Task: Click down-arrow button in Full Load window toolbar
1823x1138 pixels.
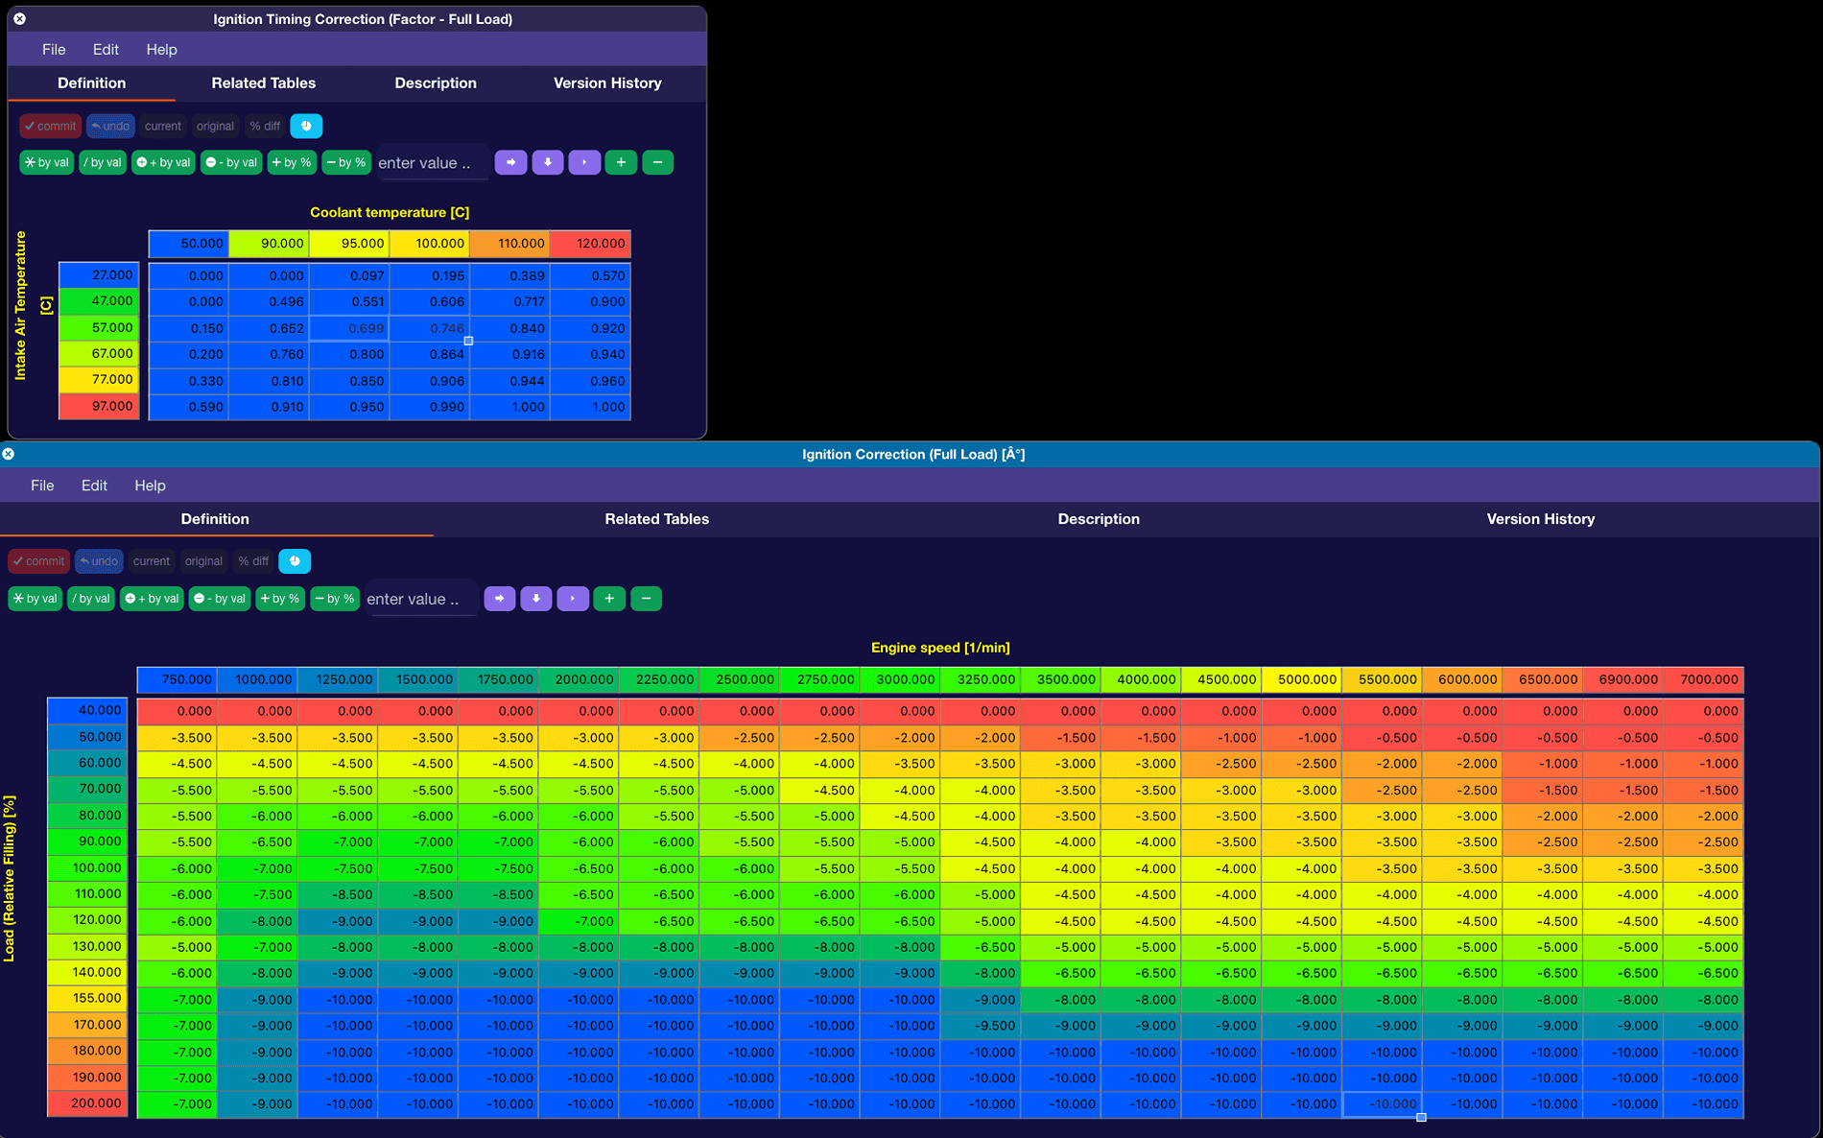Action: (x=536, y=599)
